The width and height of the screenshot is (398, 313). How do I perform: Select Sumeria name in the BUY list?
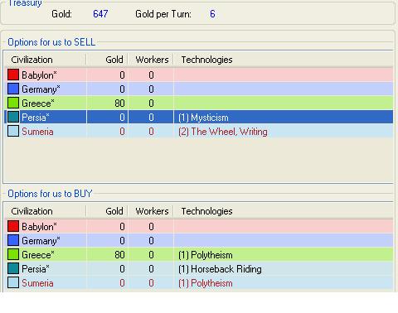click(37, 283)
